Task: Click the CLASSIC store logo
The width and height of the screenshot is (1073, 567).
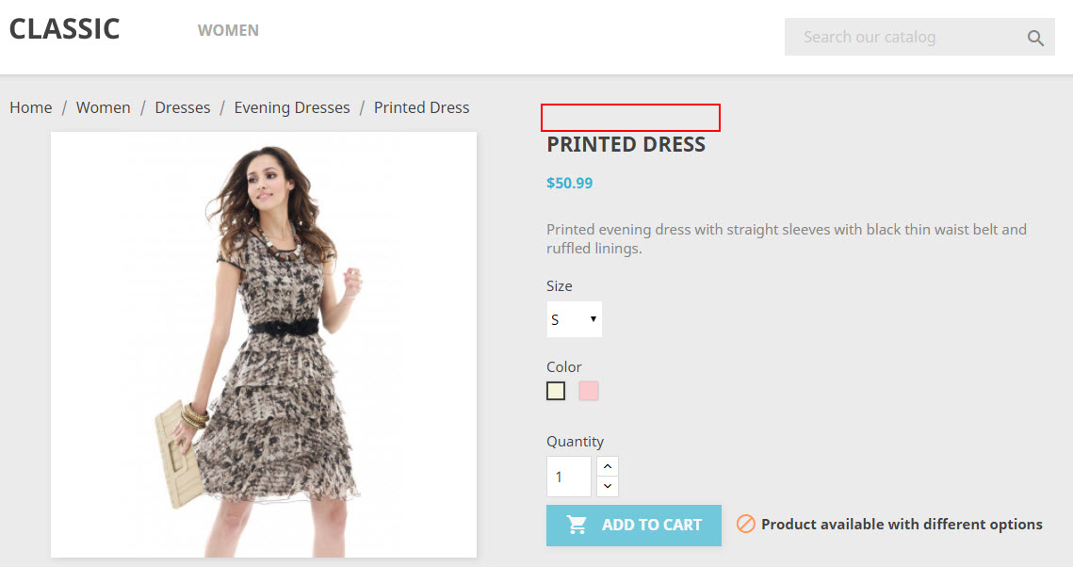Action: pyautogui.click(x=64, y=29)
